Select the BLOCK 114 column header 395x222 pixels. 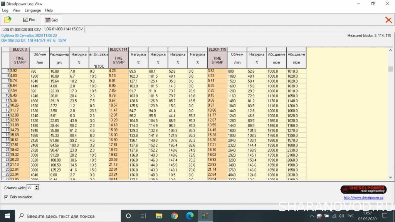pyautogui.click(x=118, y=49)
